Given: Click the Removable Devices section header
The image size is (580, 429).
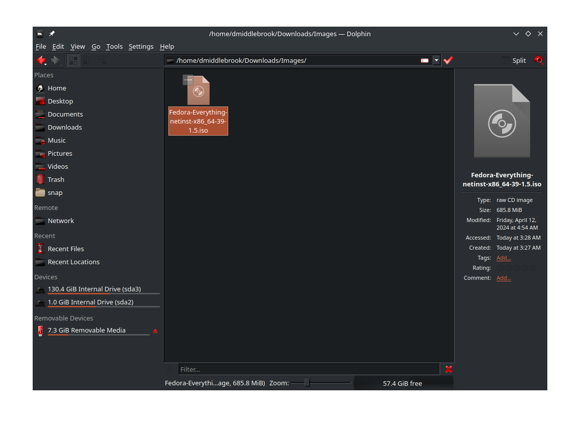Looking at the screenshot, I should point(64,318).
